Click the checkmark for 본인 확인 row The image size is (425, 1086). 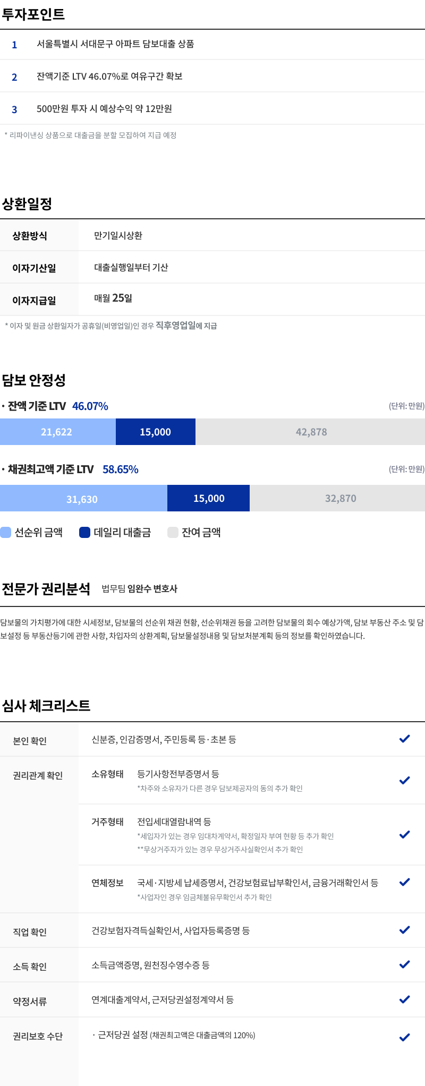click(x=404, y=739)
